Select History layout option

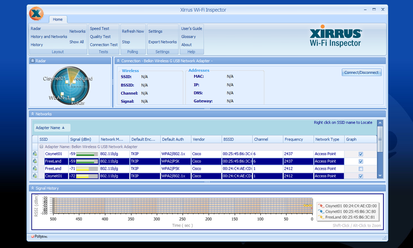click(x=37, y=45)
